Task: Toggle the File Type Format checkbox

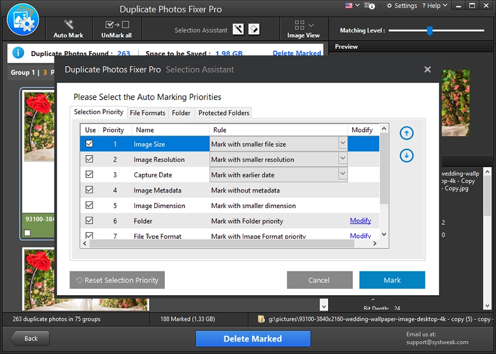Action: pyautogui.click(x=90, y=236)
